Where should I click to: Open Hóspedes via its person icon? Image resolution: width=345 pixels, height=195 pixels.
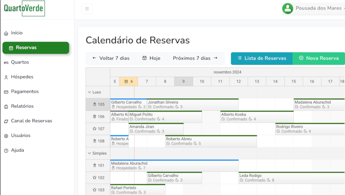6,77
